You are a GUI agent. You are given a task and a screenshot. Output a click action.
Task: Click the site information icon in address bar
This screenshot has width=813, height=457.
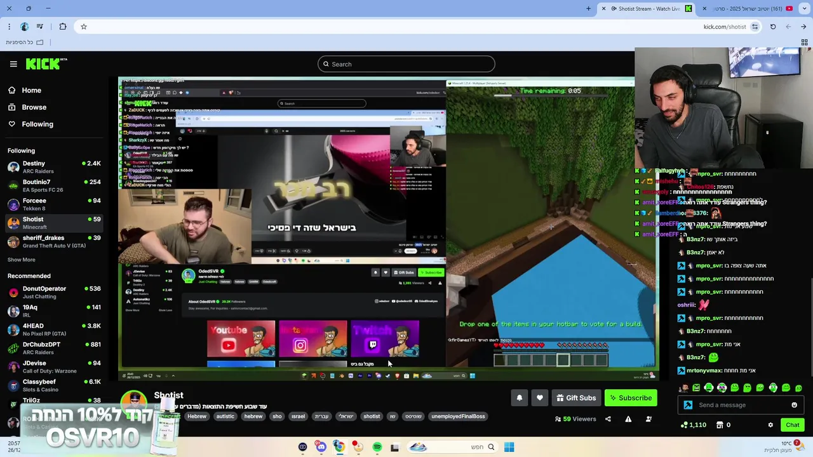tap(755, 27)
